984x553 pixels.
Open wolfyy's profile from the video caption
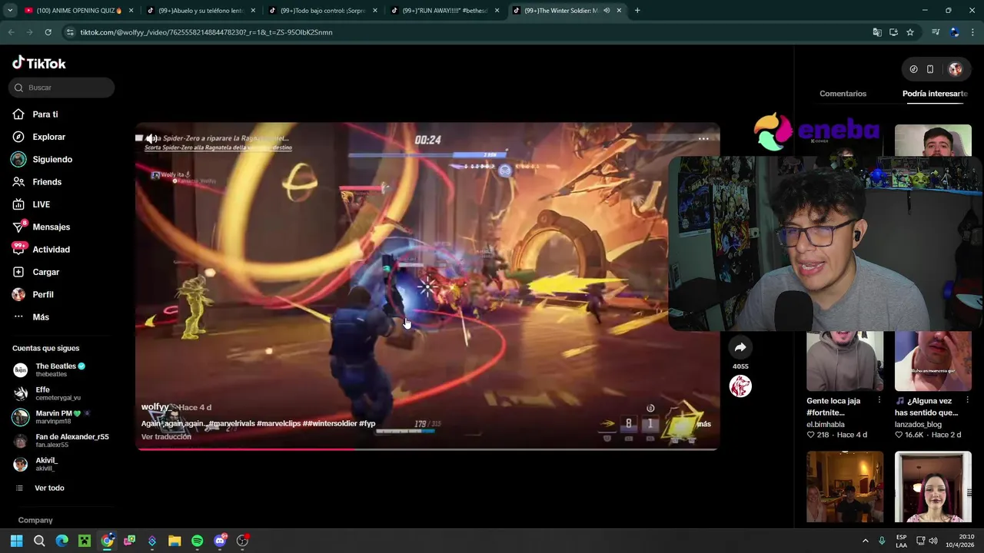click(155, 407)
